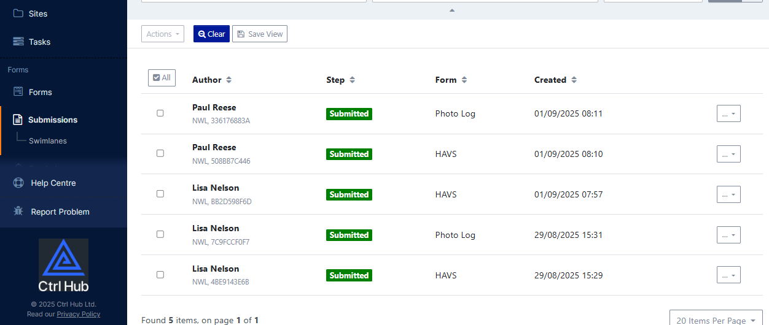Click the Clear button

pyautogui.click(x=211, y=34)
